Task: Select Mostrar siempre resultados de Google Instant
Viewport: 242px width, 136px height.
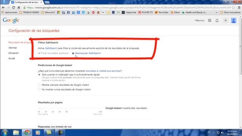Action: coord(39,85)
